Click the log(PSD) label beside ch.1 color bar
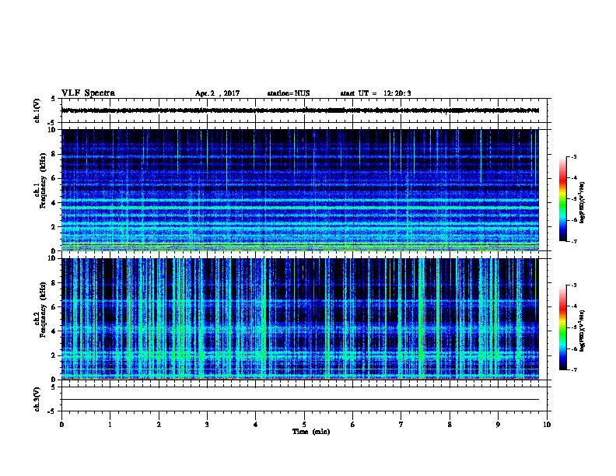This screenshot has width=616, height=476. click(582, 203)
